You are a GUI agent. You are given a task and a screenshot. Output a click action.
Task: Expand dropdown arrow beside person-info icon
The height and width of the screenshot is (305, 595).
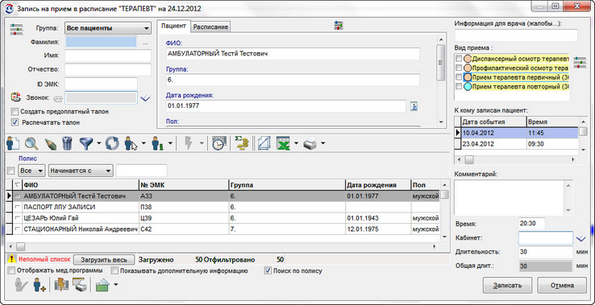coord(170,143)
